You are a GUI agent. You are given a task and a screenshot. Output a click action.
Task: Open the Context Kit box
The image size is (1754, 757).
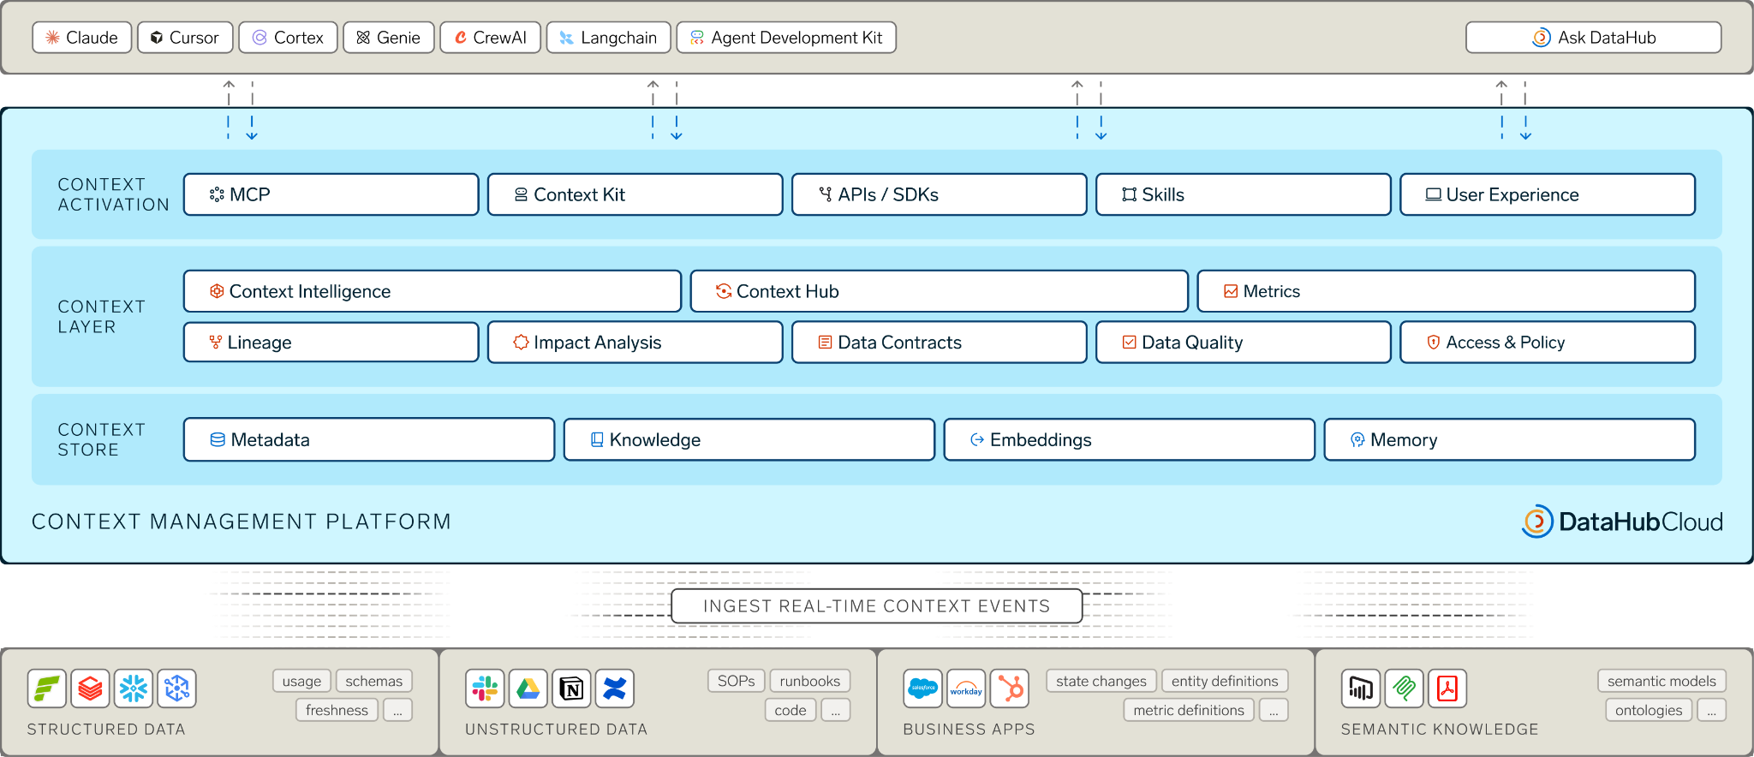point(635,194)
